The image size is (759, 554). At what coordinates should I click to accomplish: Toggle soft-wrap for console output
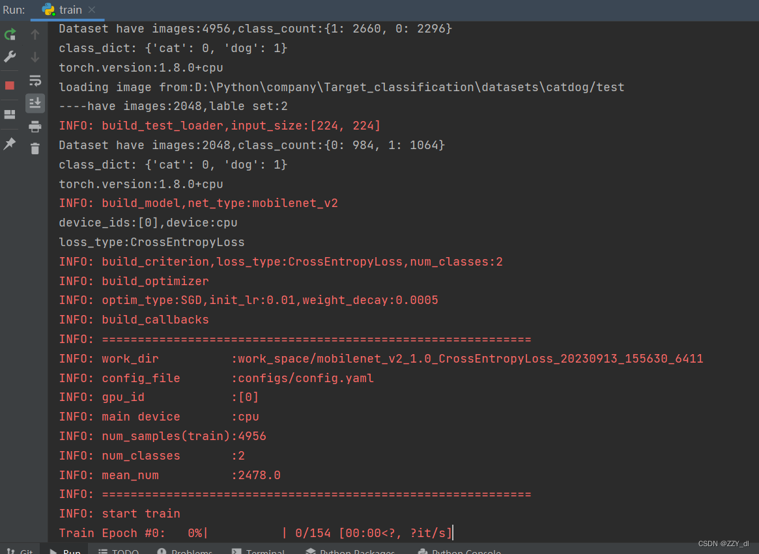point(35,81)
